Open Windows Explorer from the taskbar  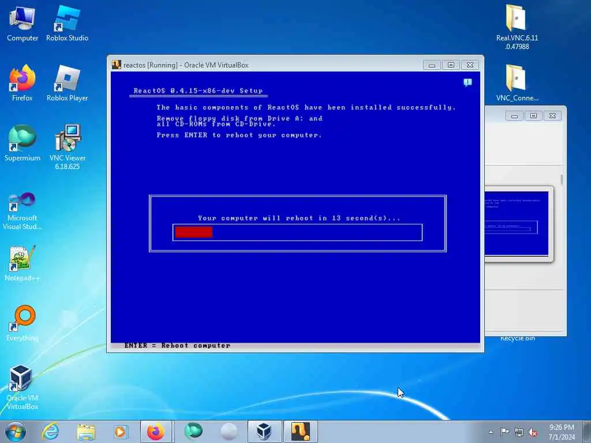click(86, 431)
